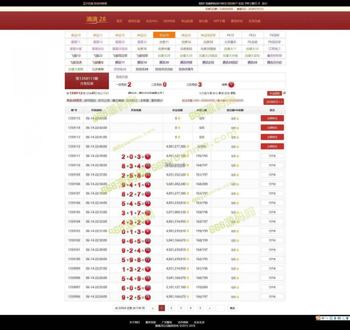Click the phone icon for 手机版

[84, 4]
